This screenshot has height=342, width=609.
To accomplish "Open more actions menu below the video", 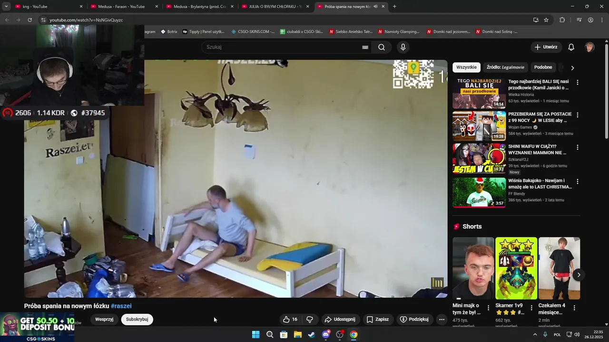I will pos(442,319).
